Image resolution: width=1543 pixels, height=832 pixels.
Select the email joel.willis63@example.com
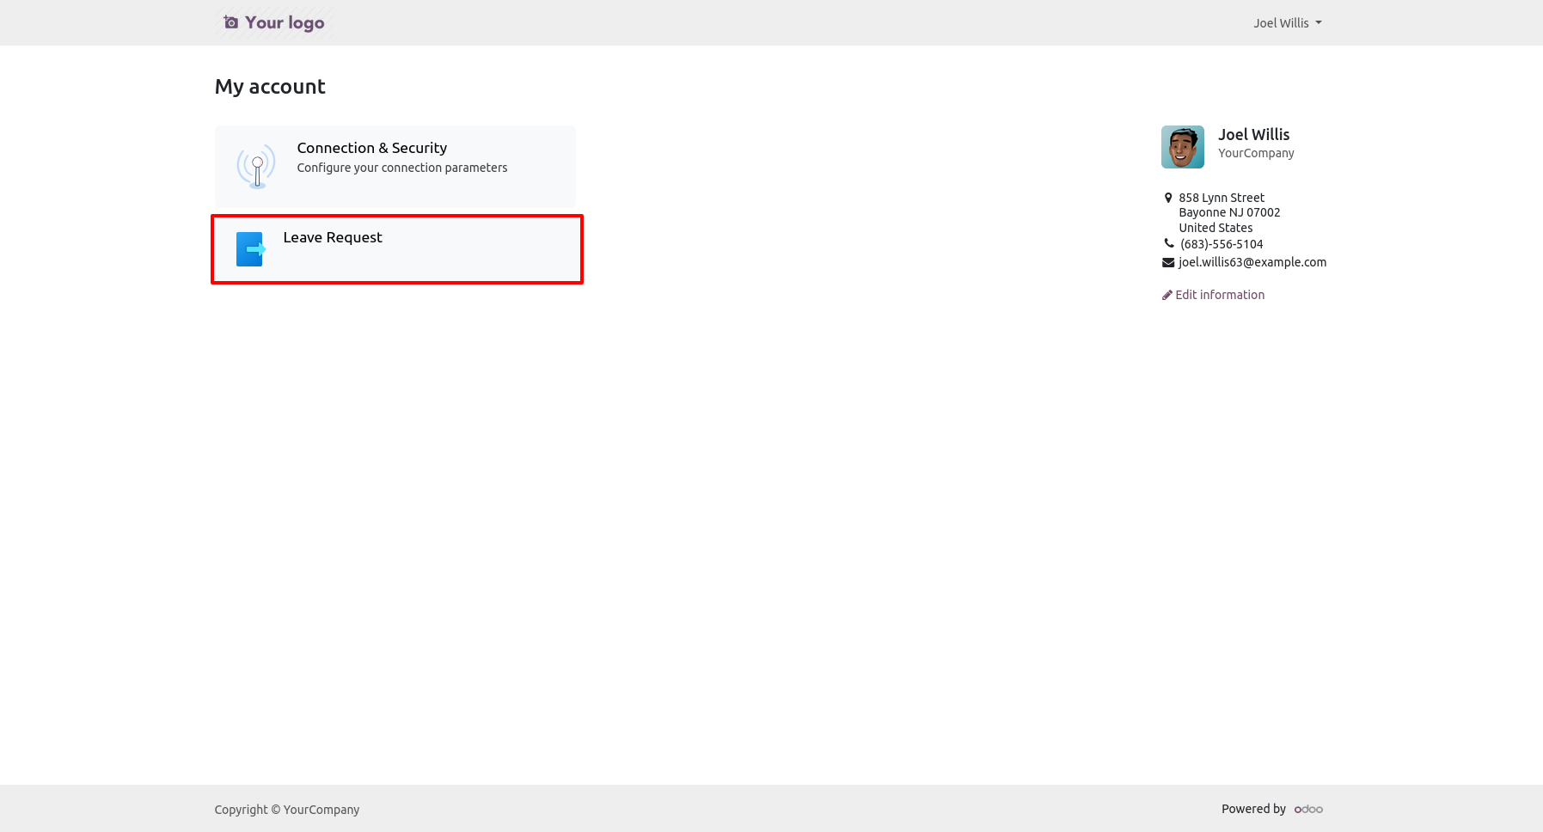pos(1252,262)
